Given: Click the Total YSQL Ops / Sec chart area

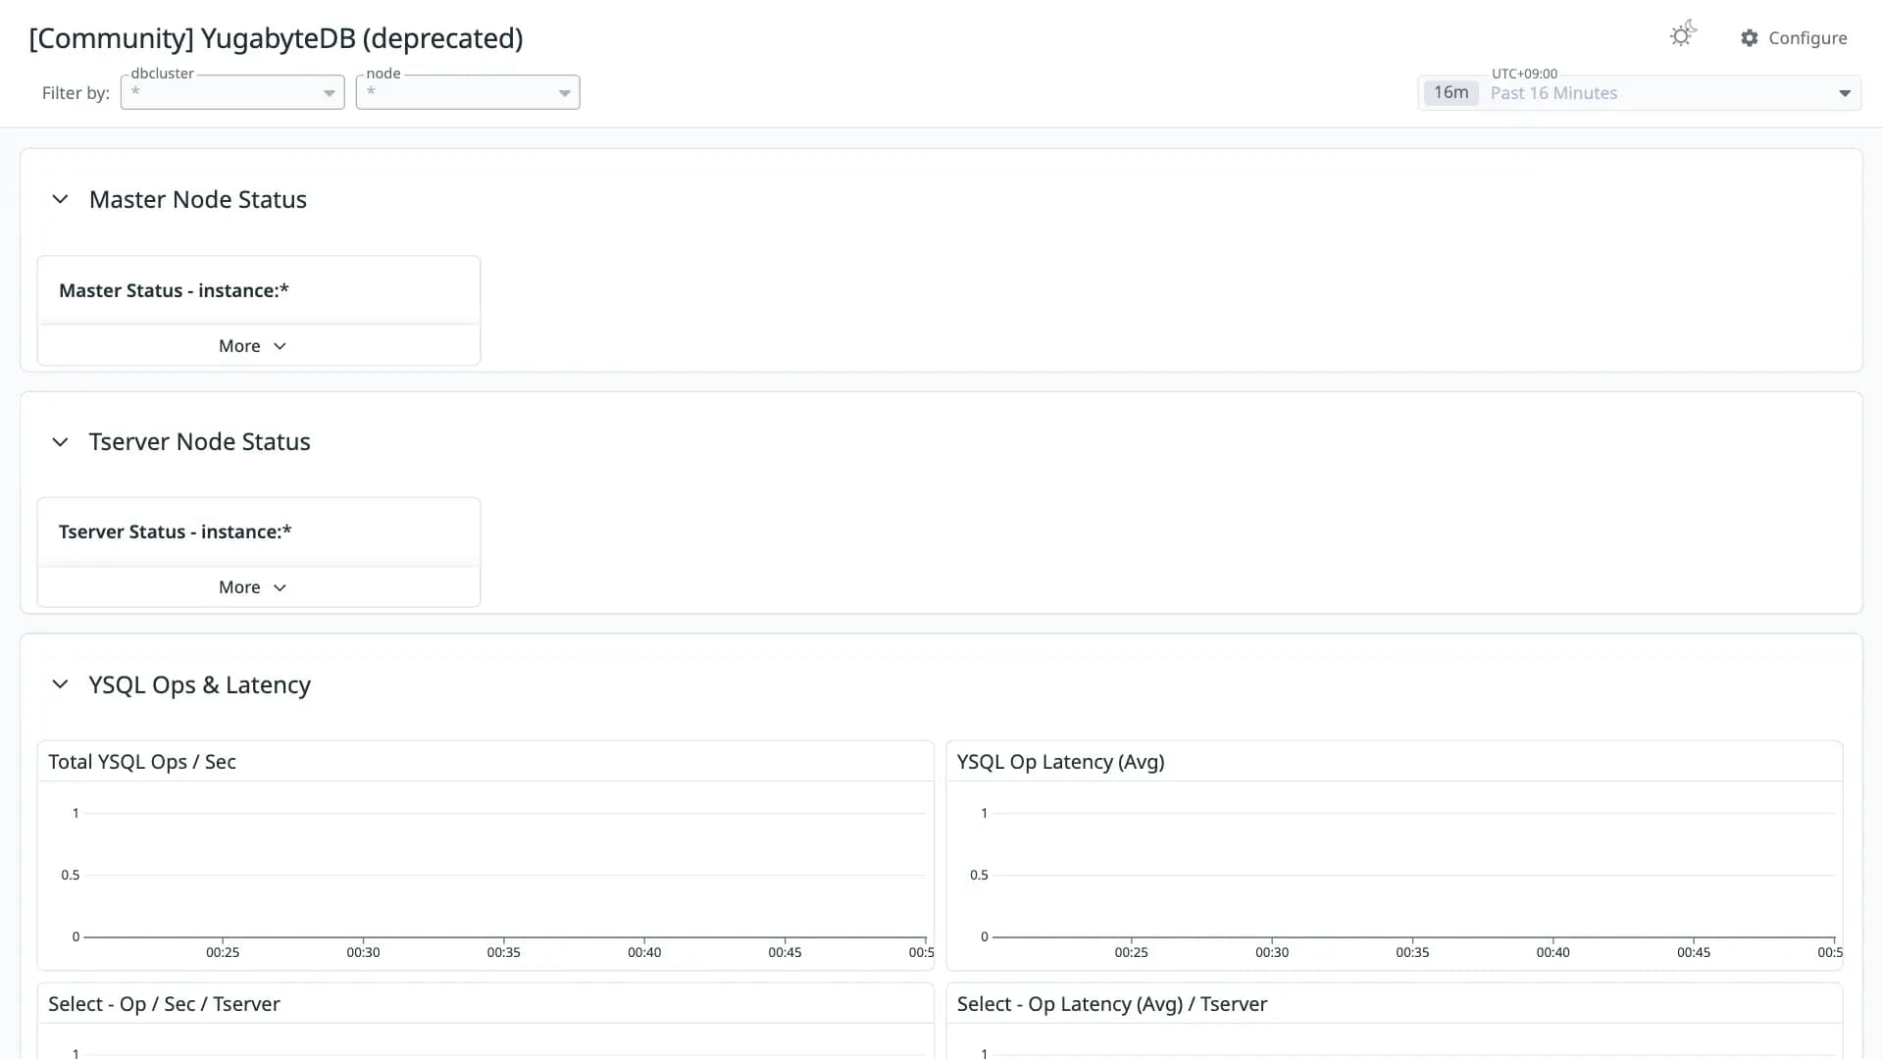Looking at the screenshot, I should click(485, 876).
